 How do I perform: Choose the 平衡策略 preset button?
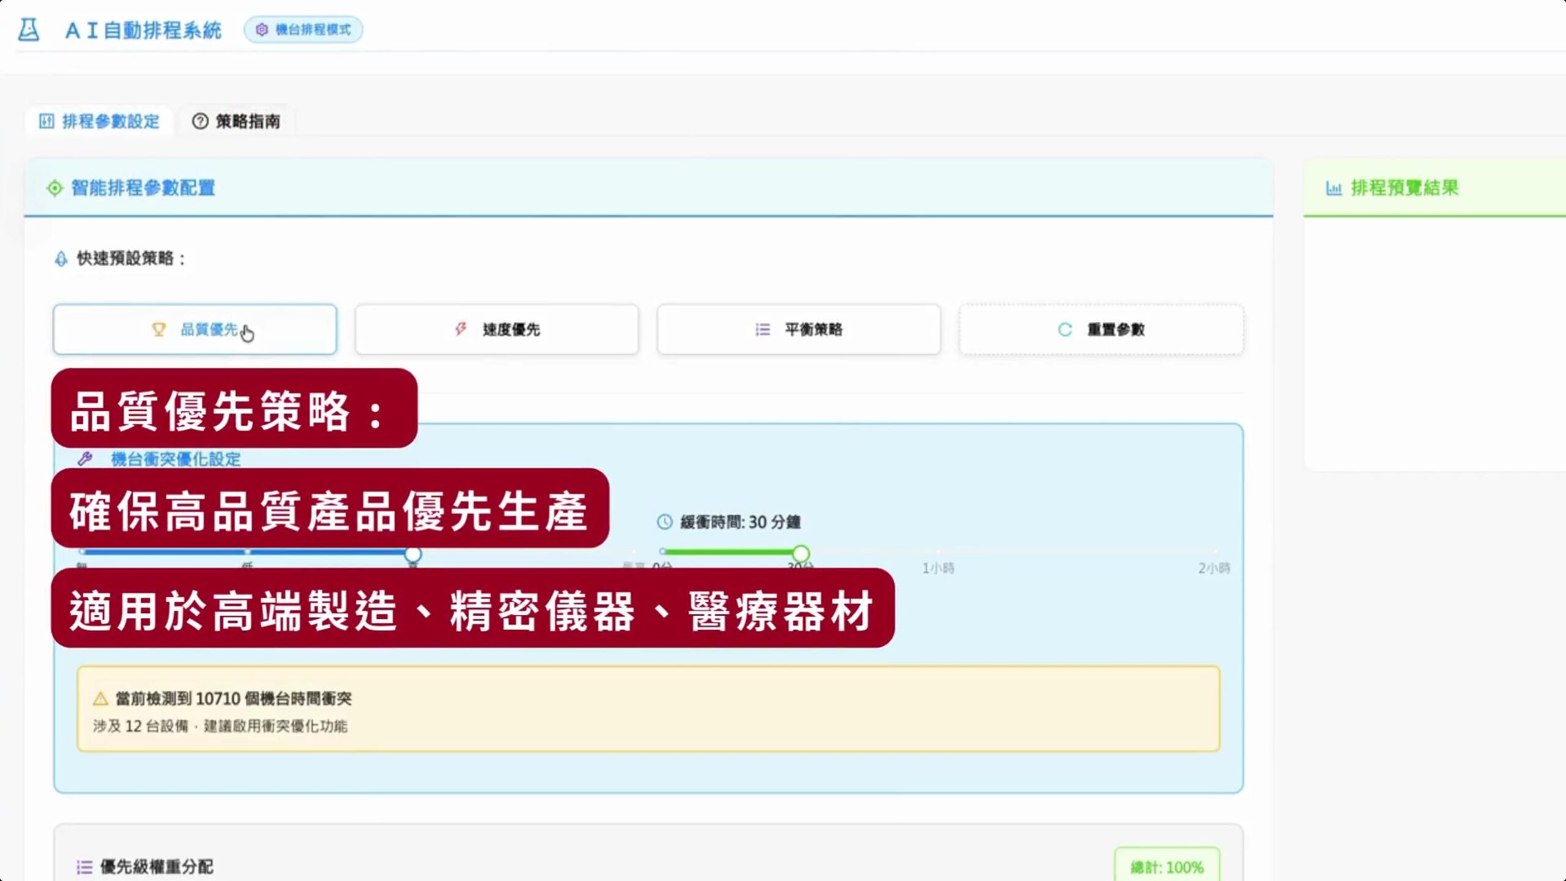[x=798, y=329]
